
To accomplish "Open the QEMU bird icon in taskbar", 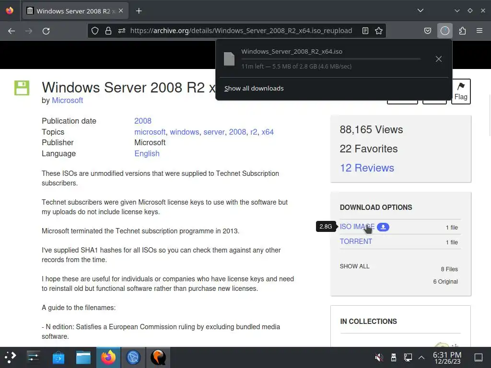I will [158, 357].
